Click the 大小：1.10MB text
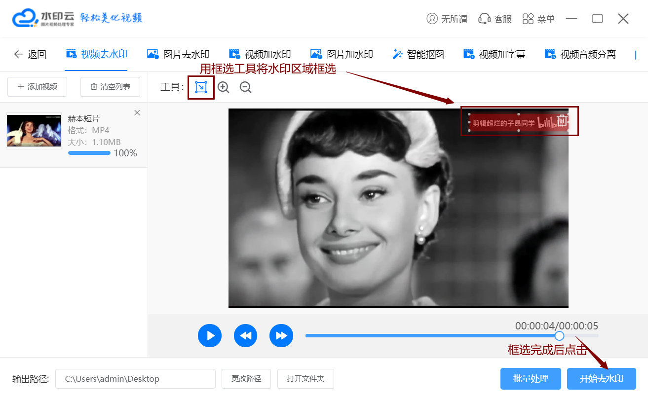The height and width of the screenshot is (399, 648). coord(94,143)
